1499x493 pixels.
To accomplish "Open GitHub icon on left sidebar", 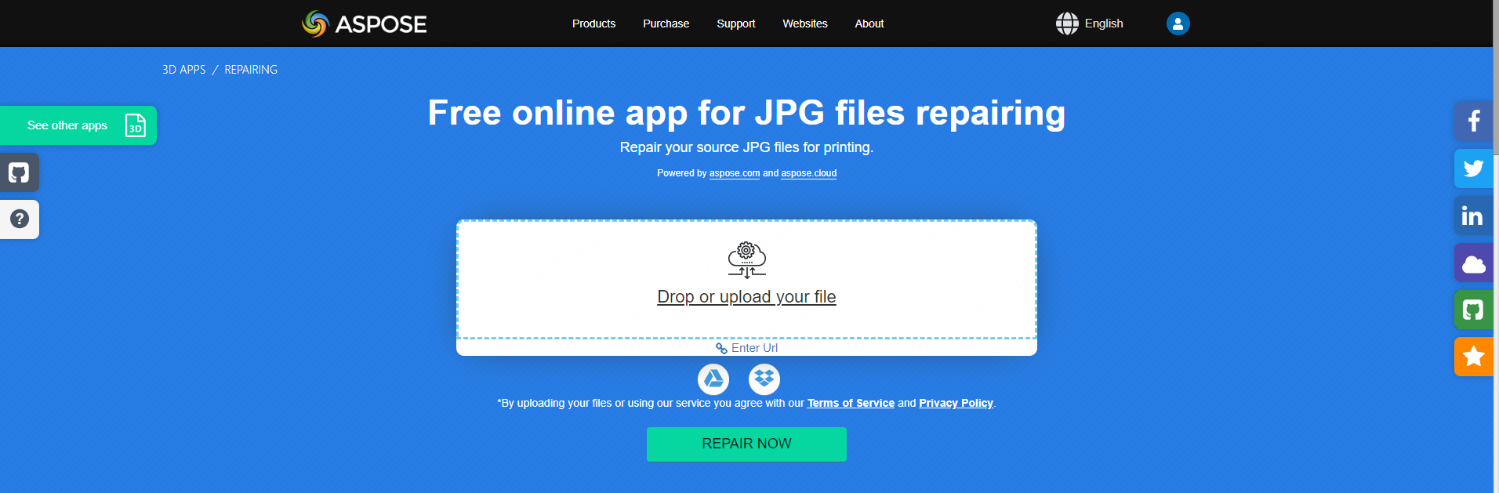I will tap(19, 172).
